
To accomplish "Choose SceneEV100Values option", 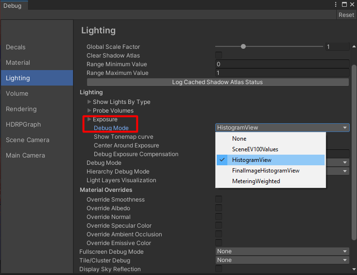I will pyautogui.click(x=270, y=149).
